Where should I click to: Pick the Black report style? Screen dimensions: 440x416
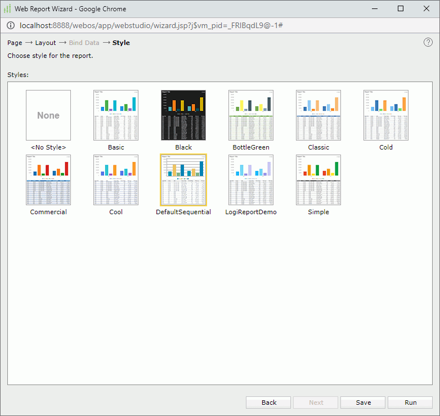coord(183,115)
